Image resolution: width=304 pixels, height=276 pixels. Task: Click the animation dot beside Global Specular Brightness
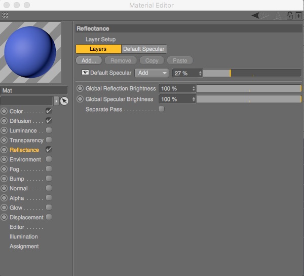tap(80, 99)
